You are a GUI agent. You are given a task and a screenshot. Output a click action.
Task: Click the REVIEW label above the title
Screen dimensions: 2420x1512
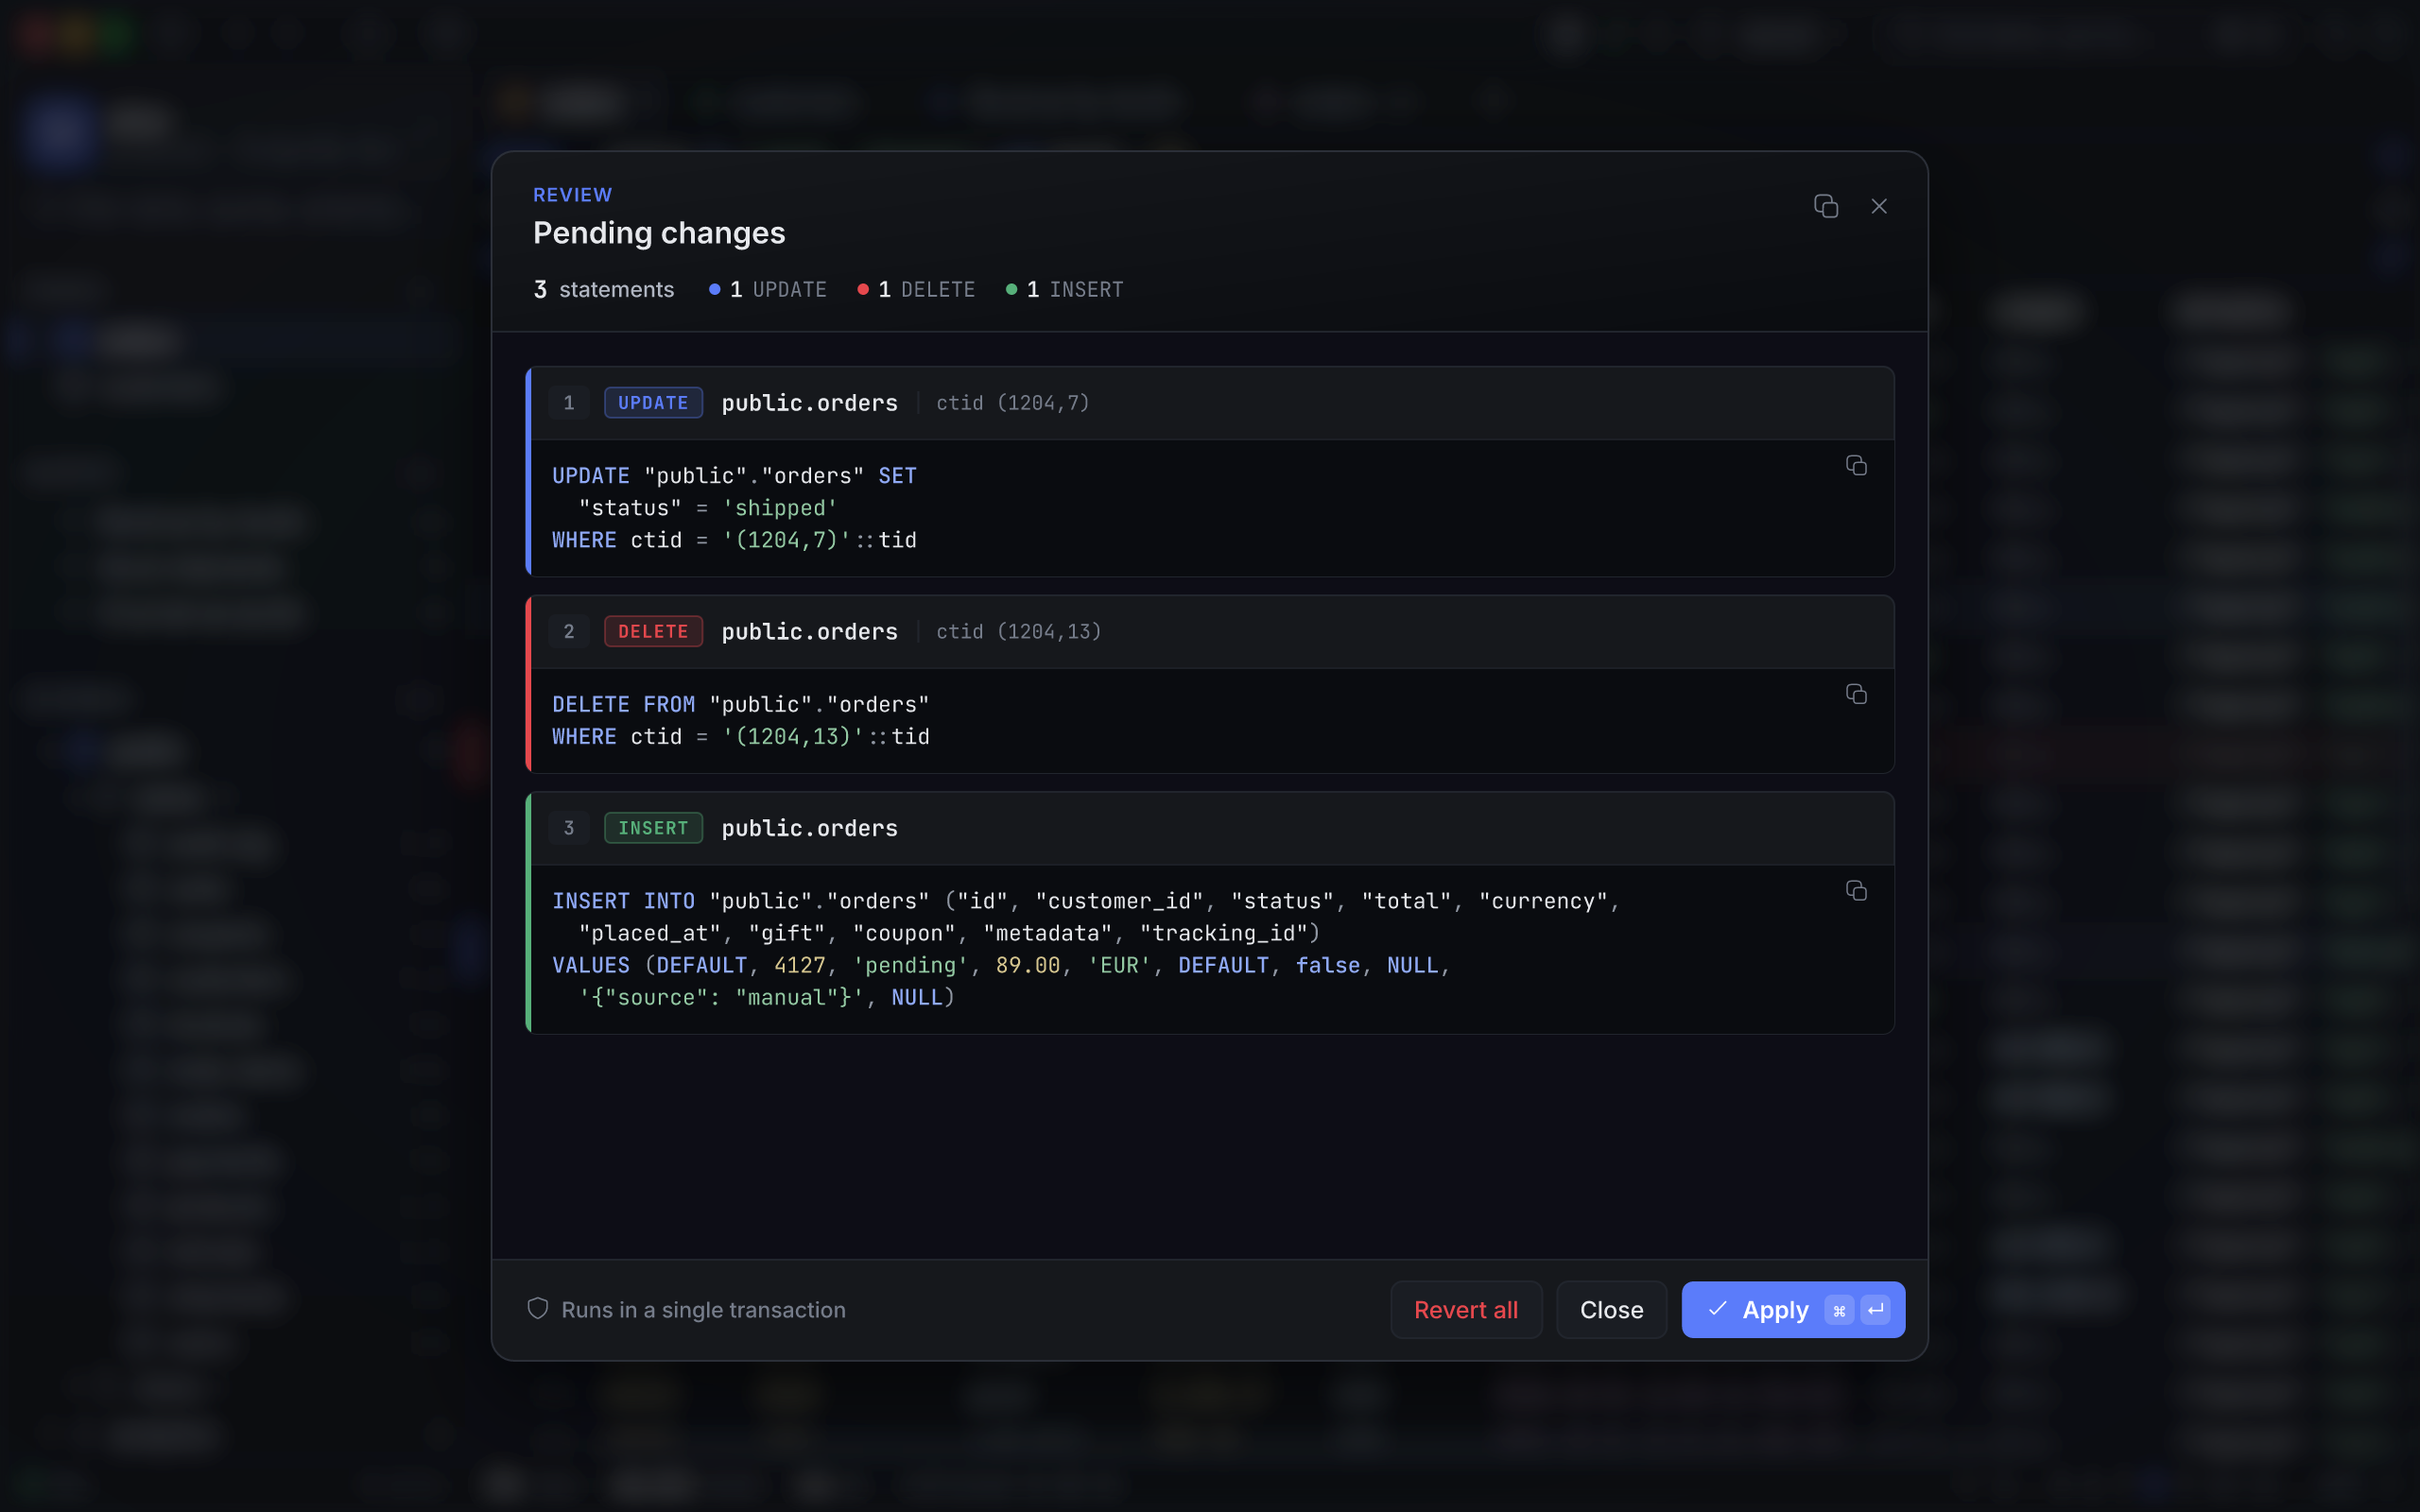point(572,195)
